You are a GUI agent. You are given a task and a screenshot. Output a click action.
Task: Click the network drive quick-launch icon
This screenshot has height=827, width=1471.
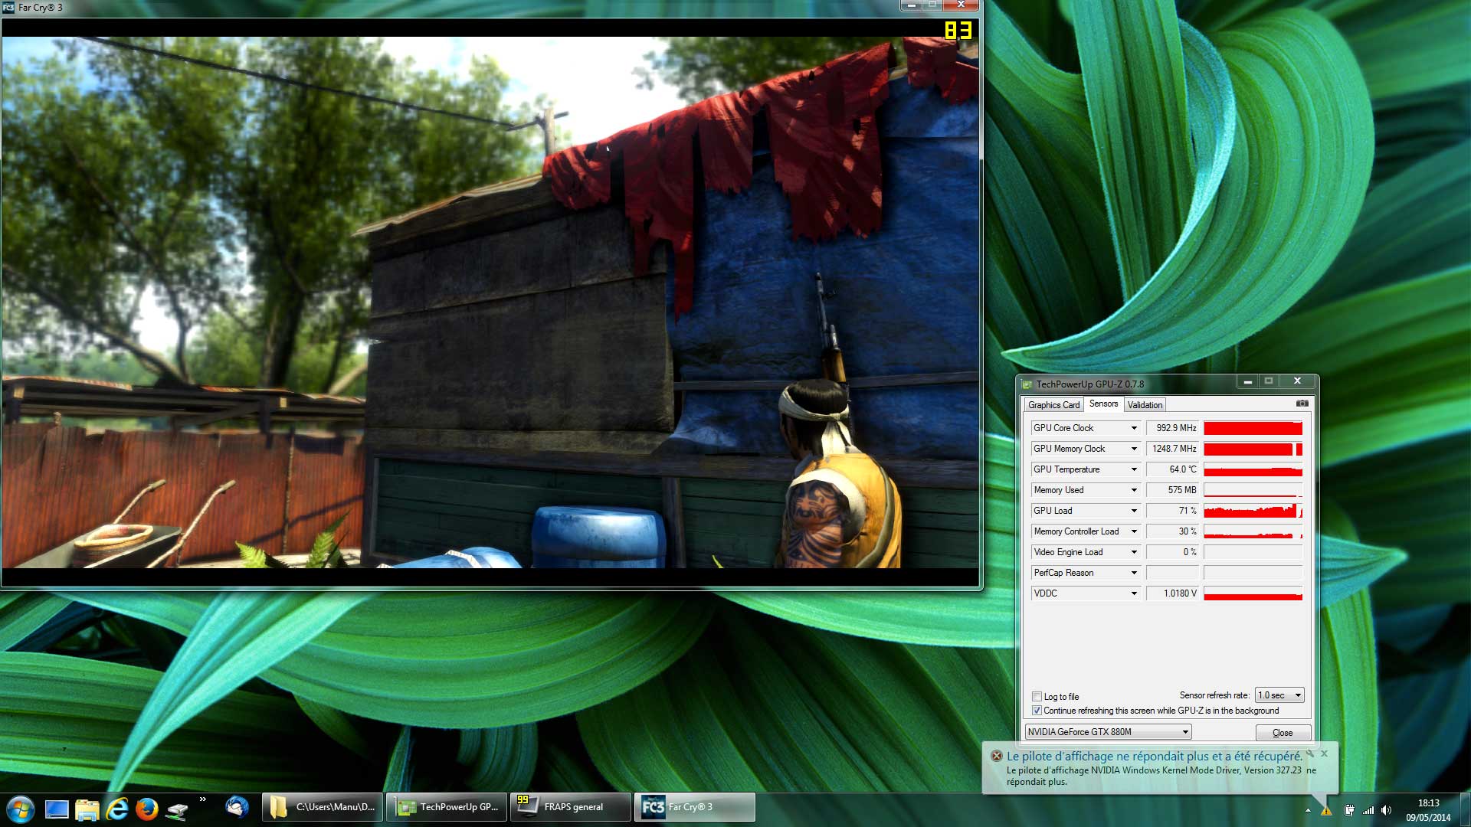coord(177,810)
